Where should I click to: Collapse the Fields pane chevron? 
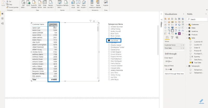click(206, 14)
